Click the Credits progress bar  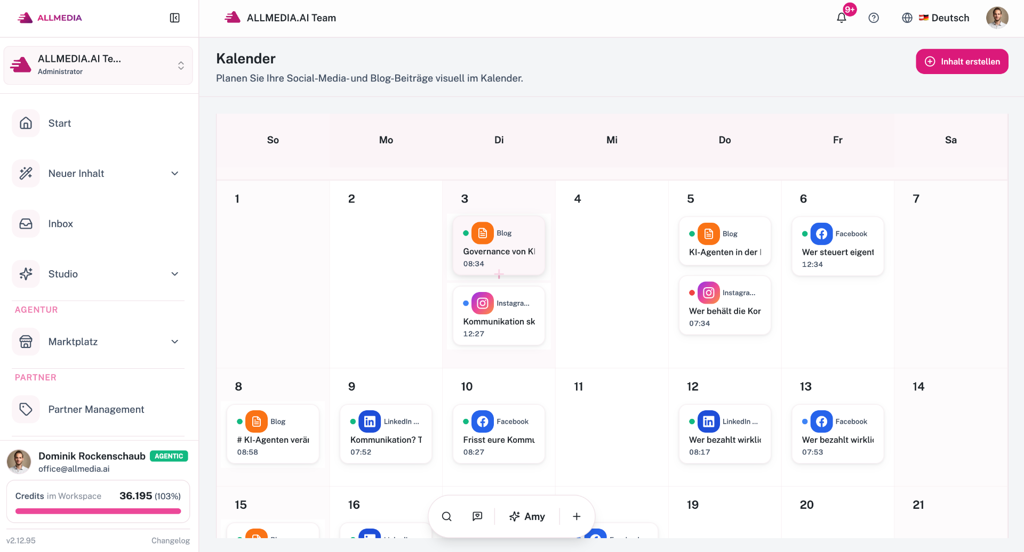(98, 511)
